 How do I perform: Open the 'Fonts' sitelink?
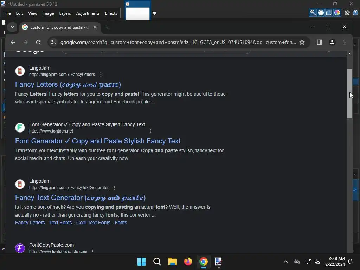click(121, 223)
